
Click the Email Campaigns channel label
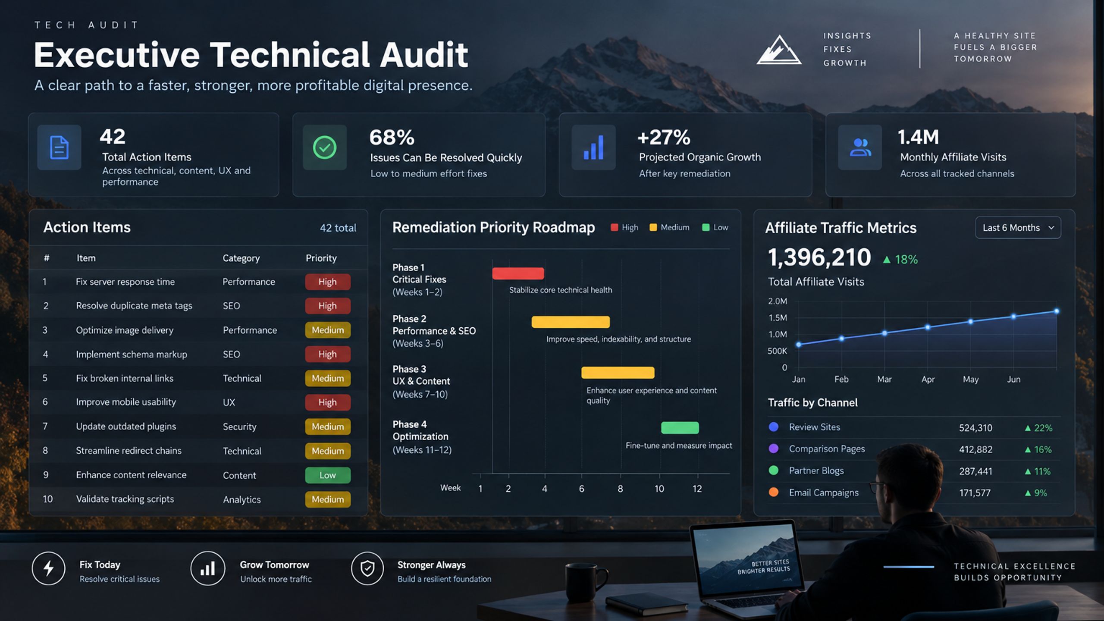tap(824, 492)
